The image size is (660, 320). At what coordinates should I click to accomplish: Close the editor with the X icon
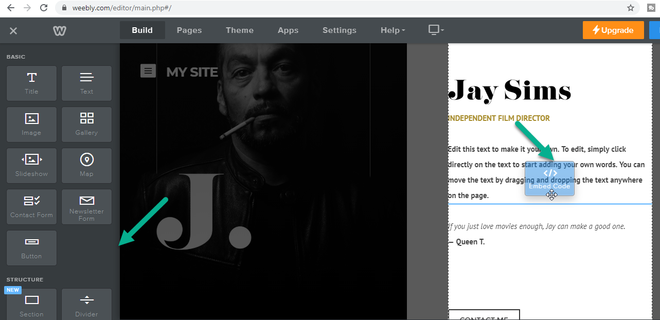[13, 31]
